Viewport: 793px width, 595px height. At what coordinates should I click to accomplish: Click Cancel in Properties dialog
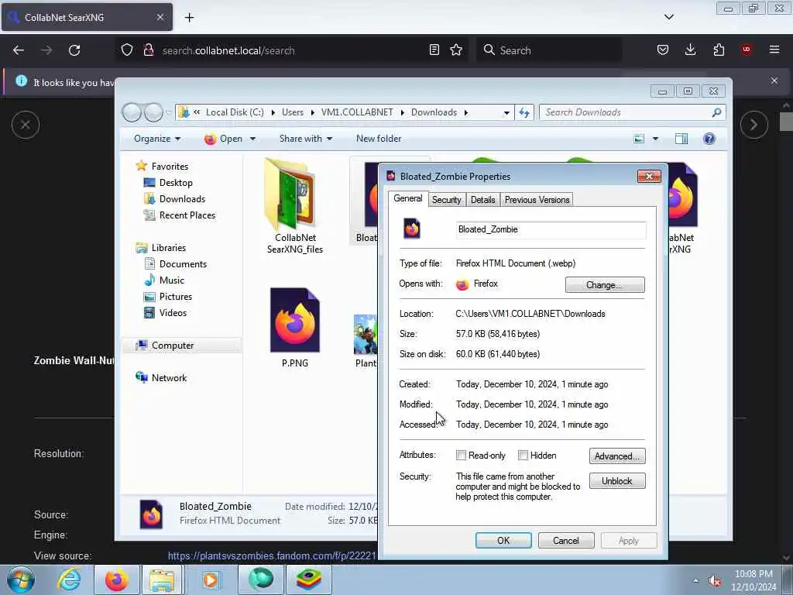[565, 540]
